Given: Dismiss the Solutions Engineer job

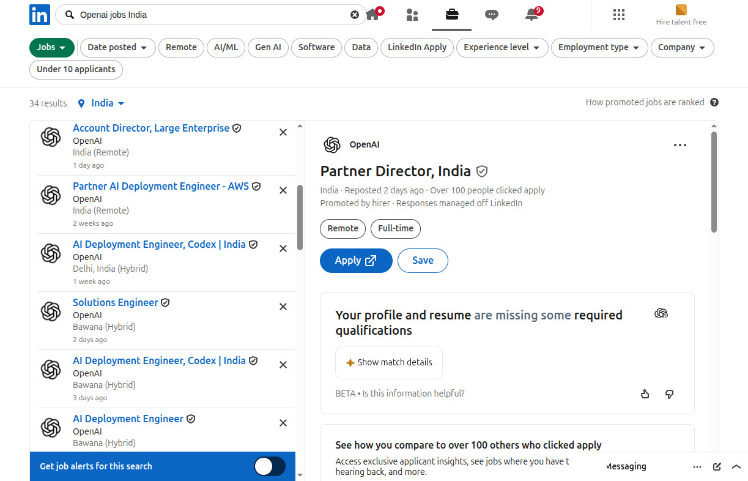Looking at the screenshot, I should [x=283, y=307].
